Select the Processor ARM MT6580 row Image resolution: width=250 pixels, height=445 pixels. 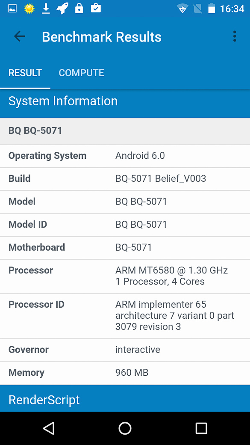pyautogui.click(x=125, y=276)
